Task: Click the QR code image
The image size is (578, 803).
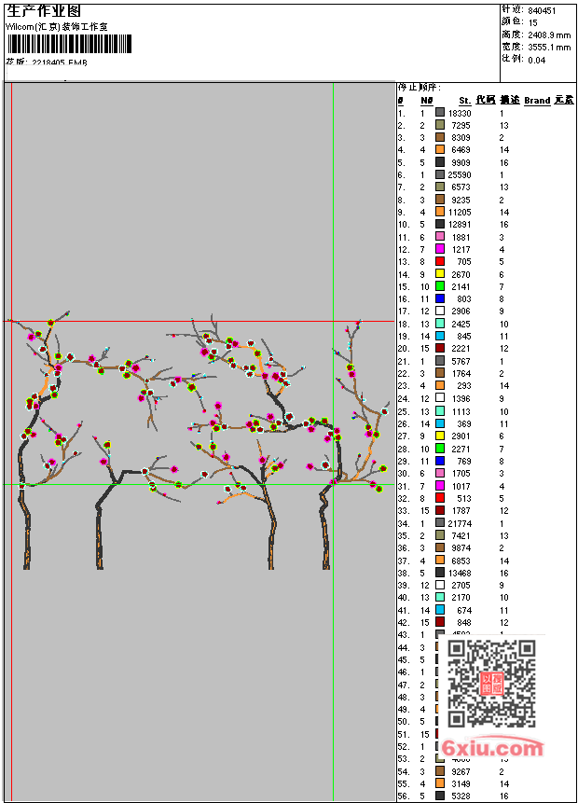Action: 491,683
